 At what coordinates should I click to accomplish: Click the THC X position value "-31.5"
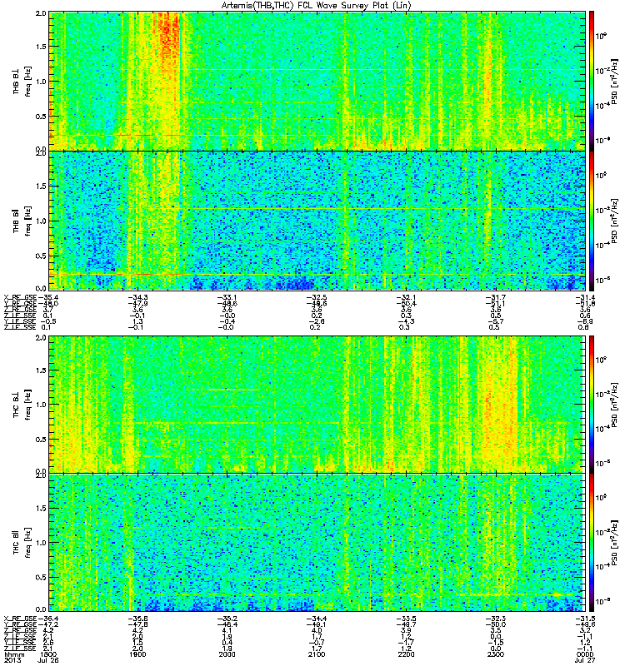point(585,619)
